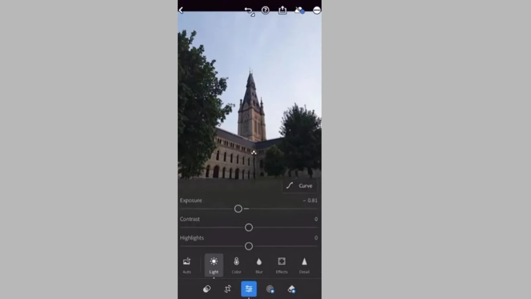Apply Auto adjustments
This screenshot has width=531, height=299.
coord(187,265)
